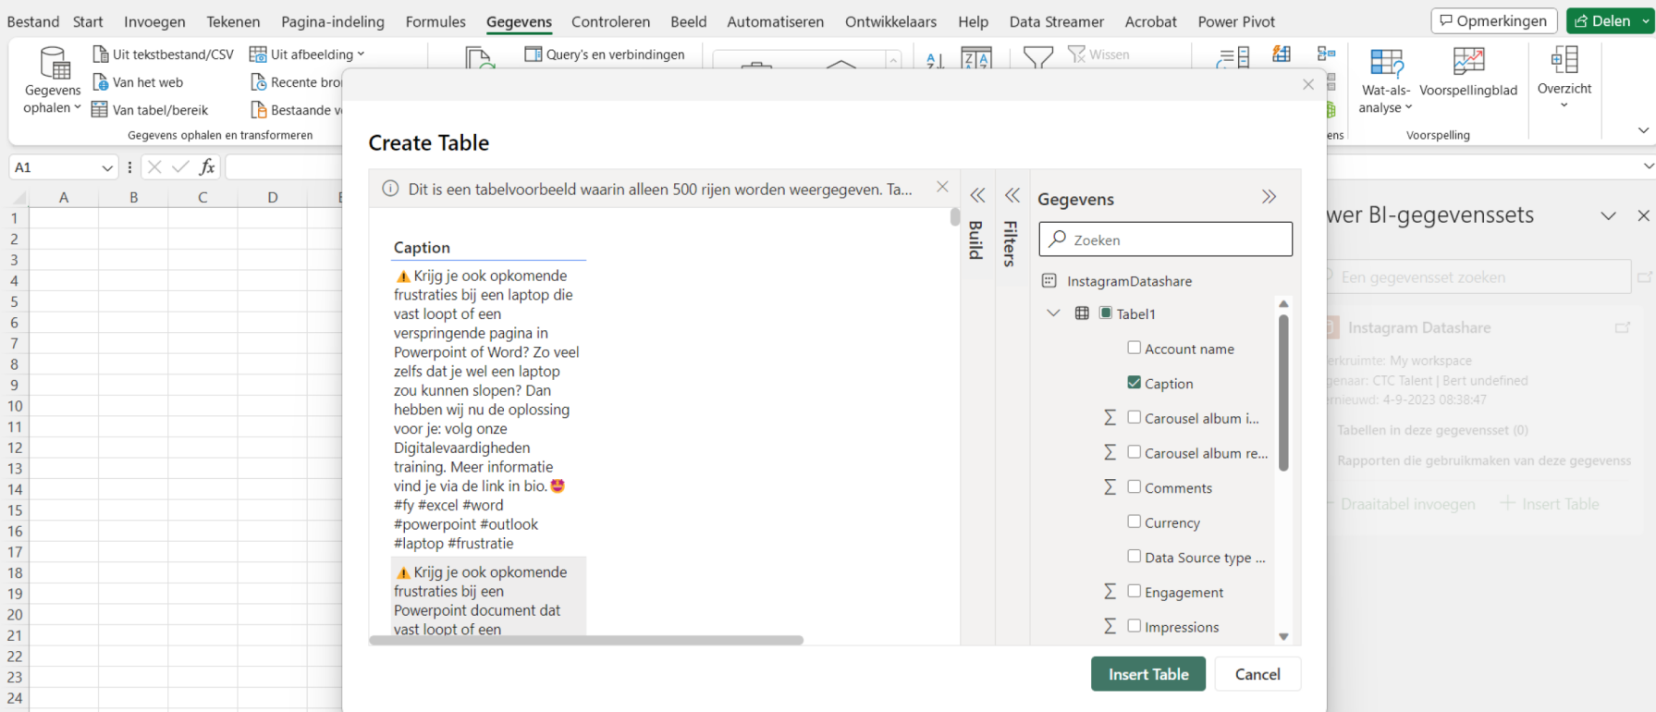Dismiss the 500 rows preview message
The width and height of the screenshot is (1656, 712).
(x=942, y=187)
